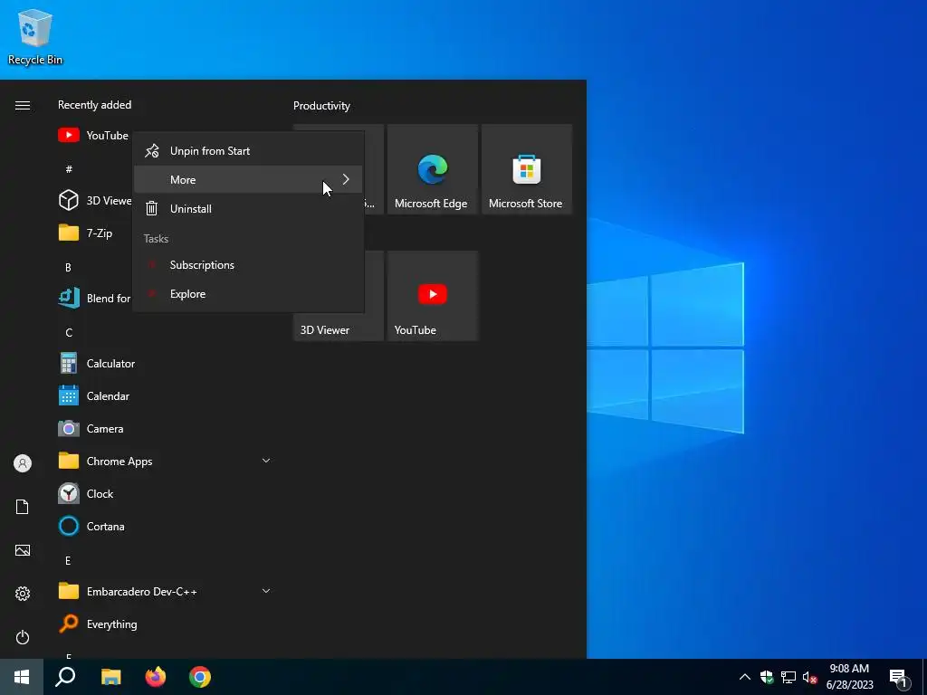Open the Microsoft Store tile

click(527, 169)
